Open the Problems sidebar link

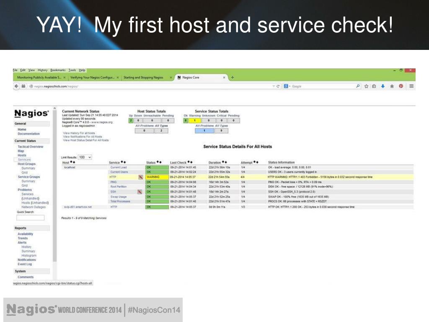click(25, 190)
